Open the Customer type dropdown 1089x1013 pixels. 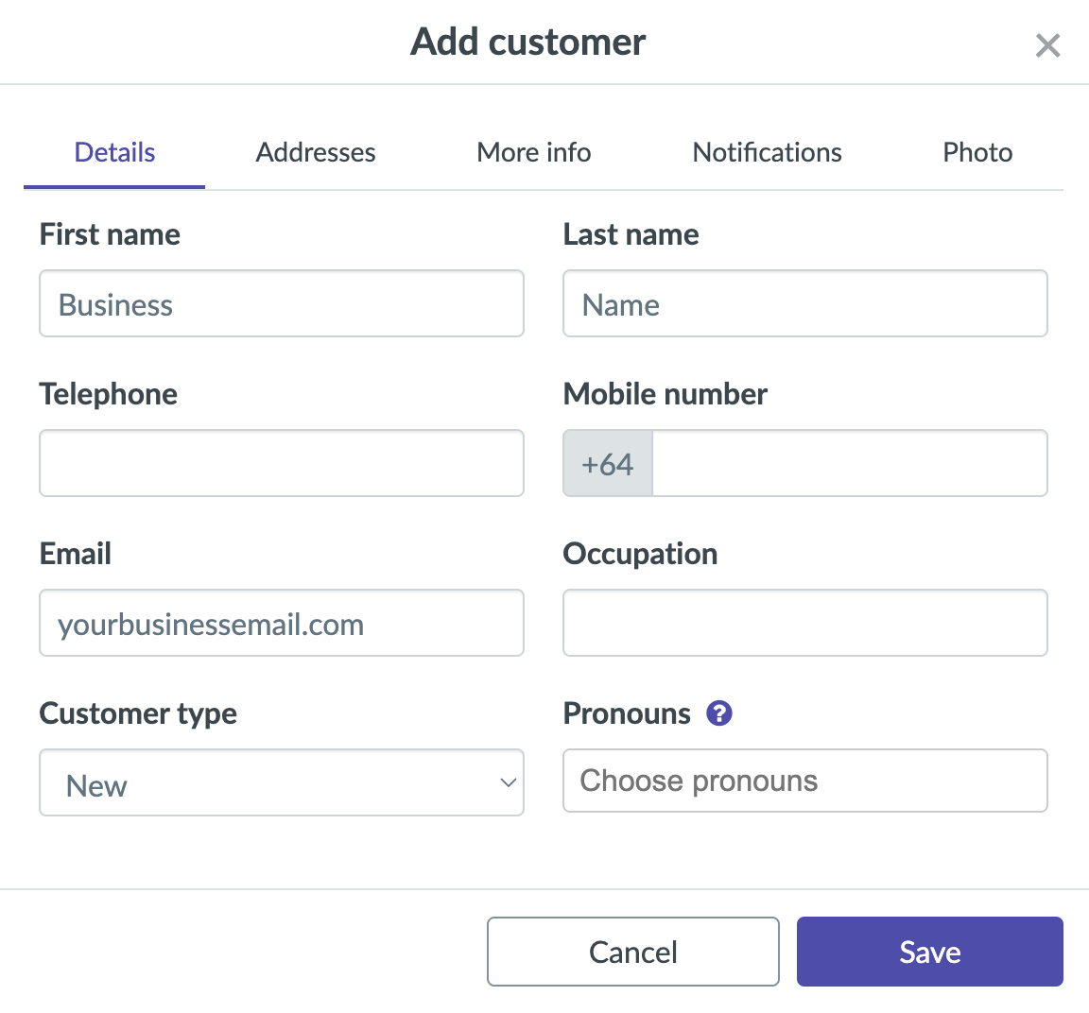coord(281,782)
